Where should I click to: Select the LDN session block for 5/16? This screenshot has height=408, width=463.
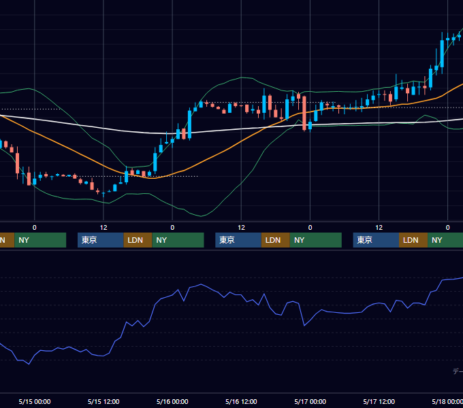[276, 240]
